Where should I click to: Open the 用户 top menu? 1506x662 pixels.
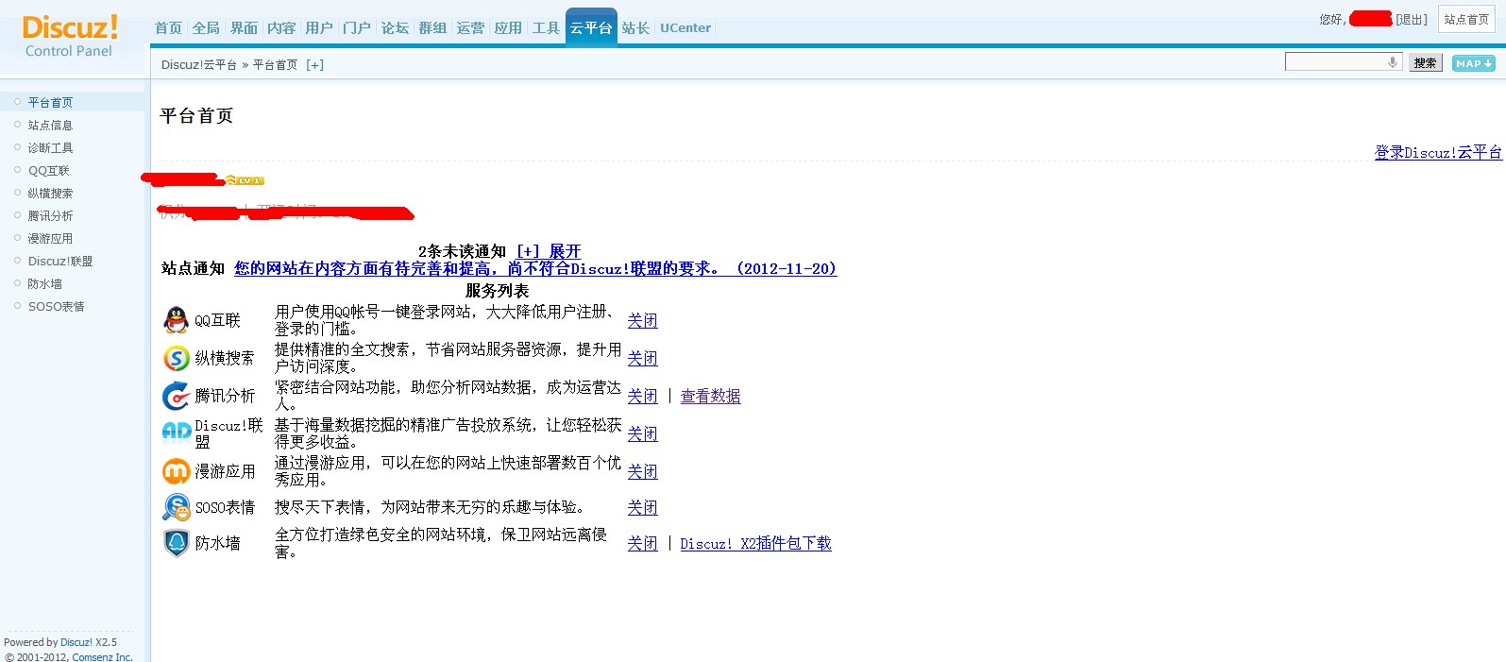coord(320,28)
